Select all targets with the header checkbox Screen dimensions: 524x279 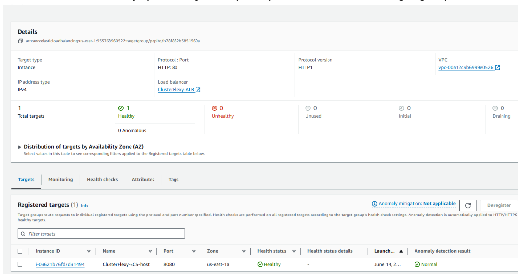pyautogui.click(x=20, y=251)
